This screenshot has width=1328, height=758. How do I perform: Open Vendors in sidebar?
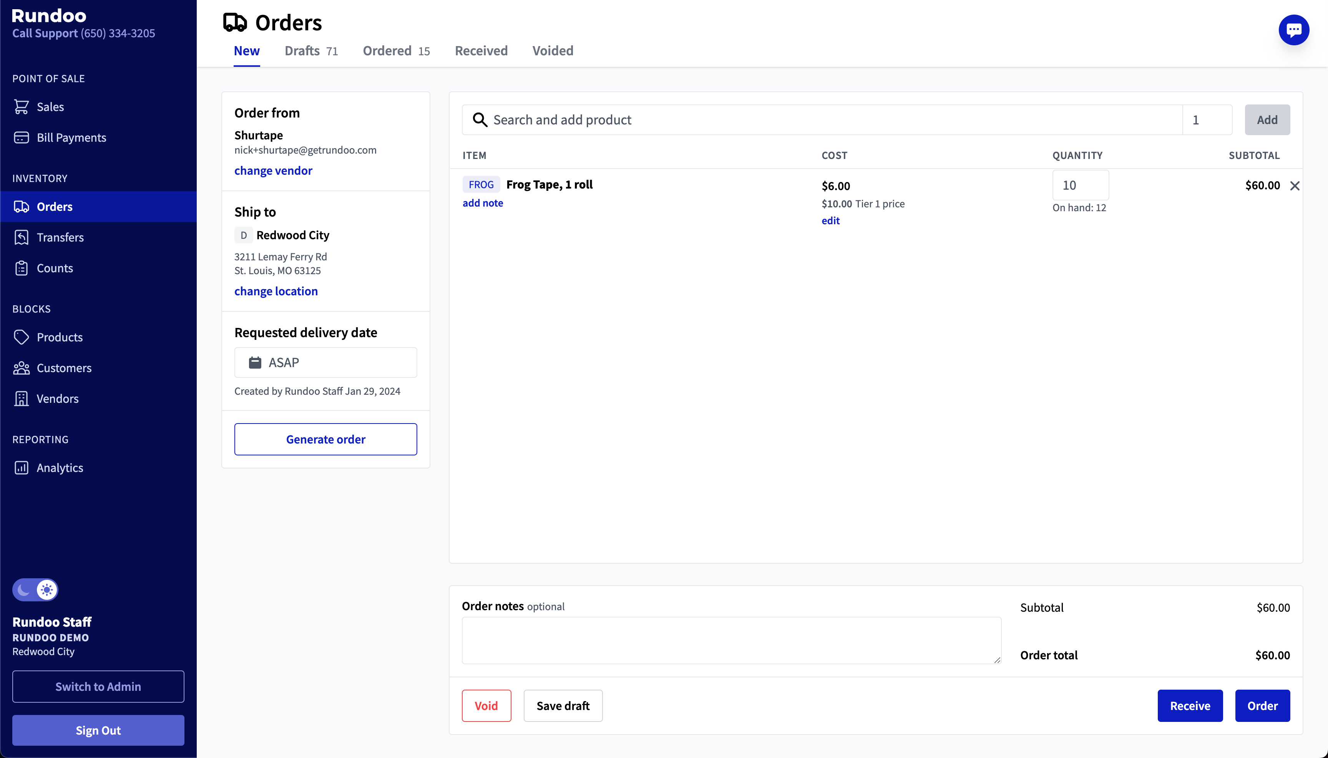(x=98, y=399)
